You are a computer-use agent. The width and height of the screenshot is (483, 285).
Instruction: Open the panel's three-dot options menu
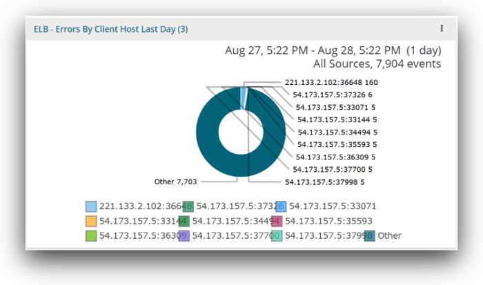click(x=442, y=28)
